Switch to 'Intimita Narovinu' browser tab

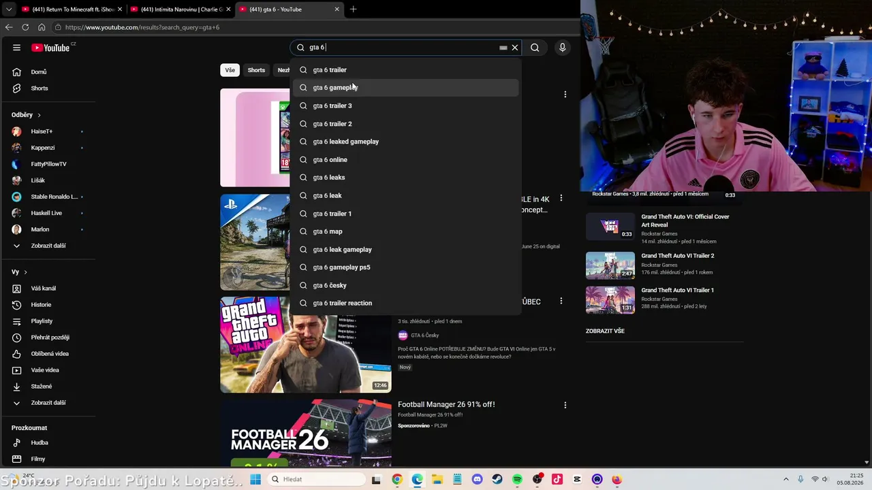[179, 10]
